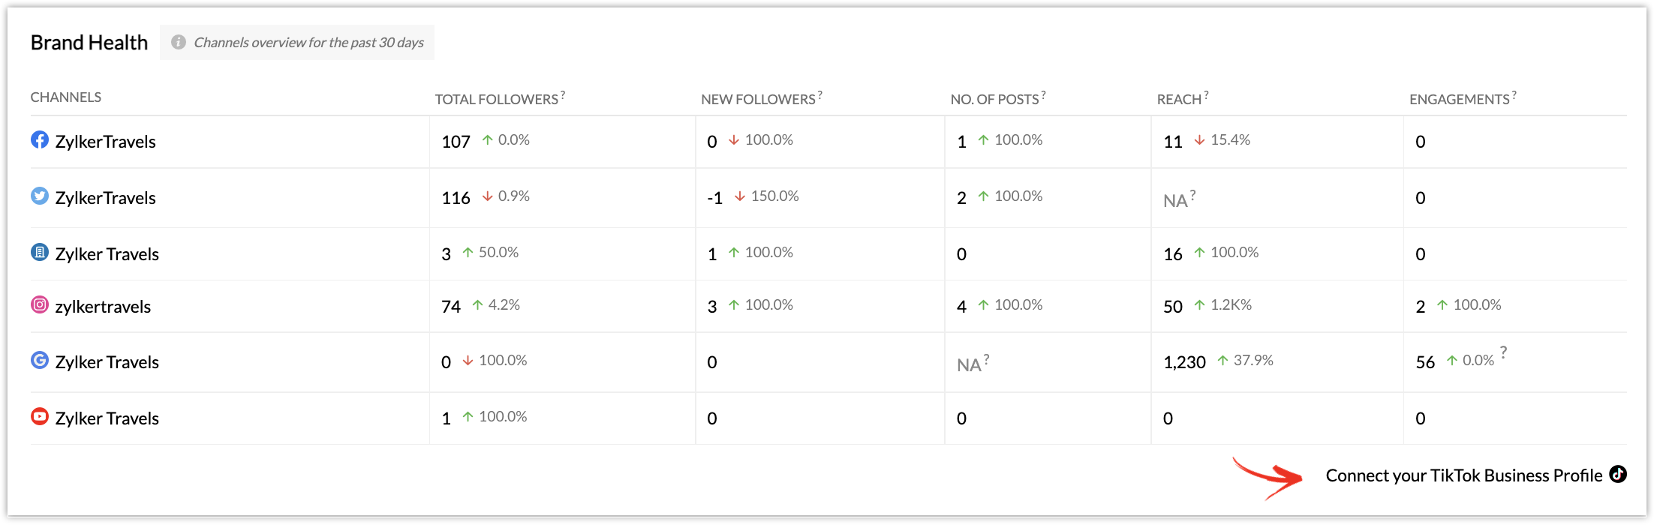Click the Reach column help question mark
This screenshot has width=1654, height=525.
1206,94
